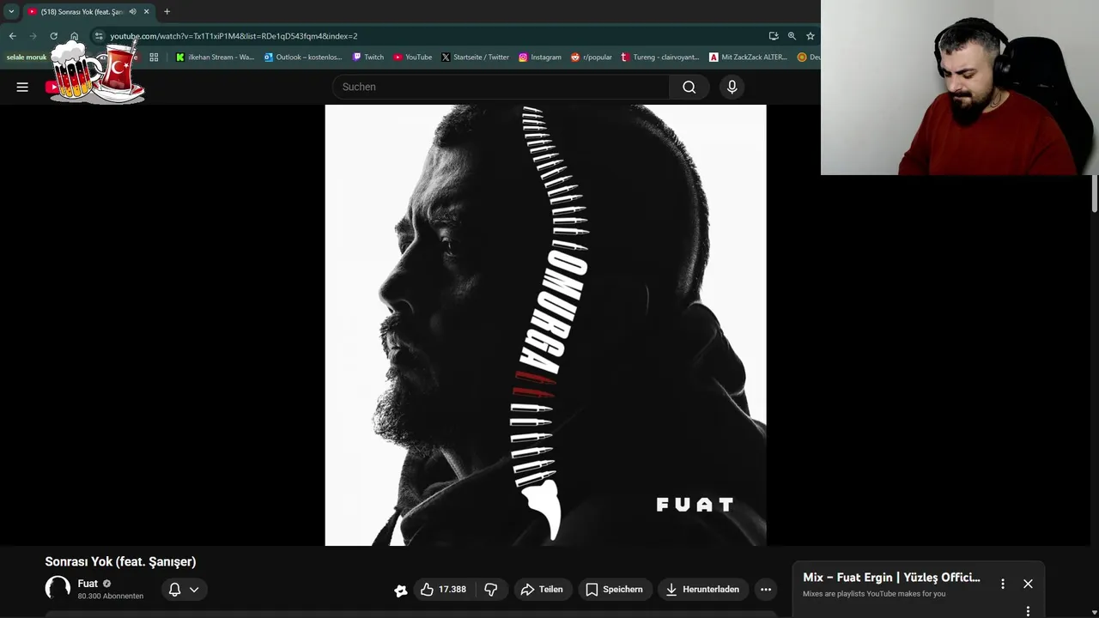
Task: Open Mix playlist three-dot options
Action: pos(1002,584)
